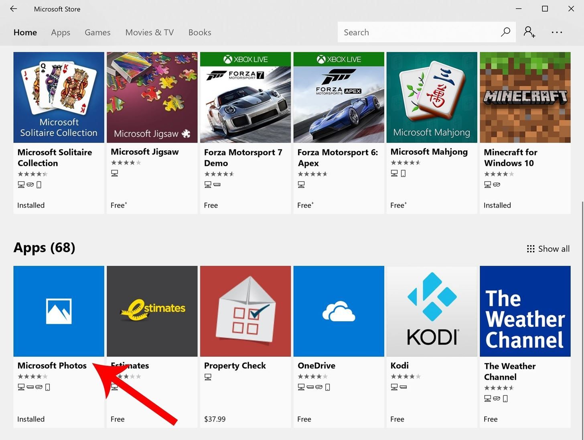Select the Forza Motorsport 7 Demo thumbnail
The height and width of the screenshot is (440, 584).
coord(245,97)
